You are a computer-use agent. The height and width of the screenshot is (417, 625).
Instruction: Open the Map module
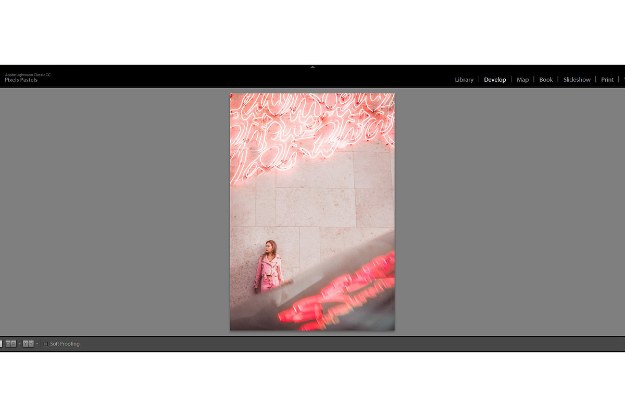coord(522,80)
